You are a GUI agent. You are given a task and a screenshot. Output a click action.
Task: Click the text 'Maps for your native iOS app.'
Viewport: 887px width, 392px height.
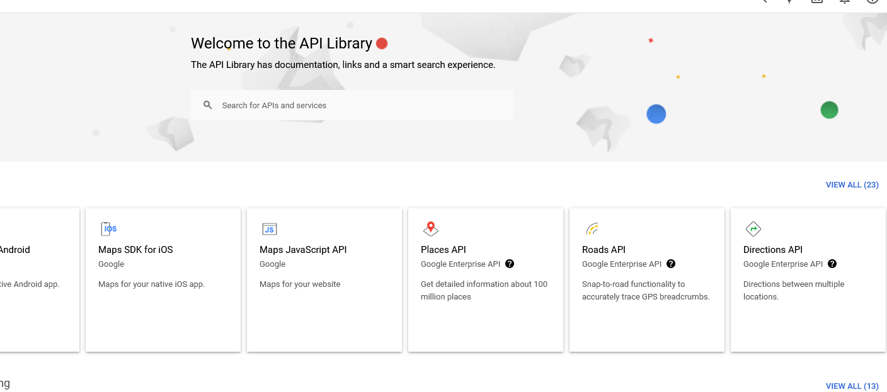pos(151,284)
